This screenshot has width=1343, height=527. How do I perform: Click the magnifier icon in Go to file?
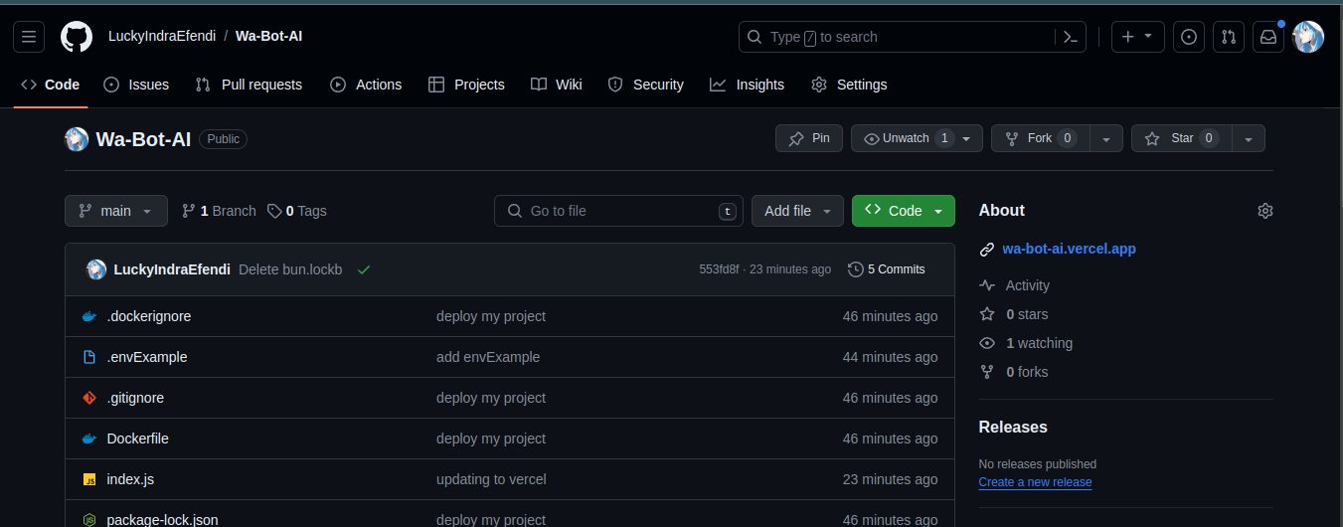515,211
